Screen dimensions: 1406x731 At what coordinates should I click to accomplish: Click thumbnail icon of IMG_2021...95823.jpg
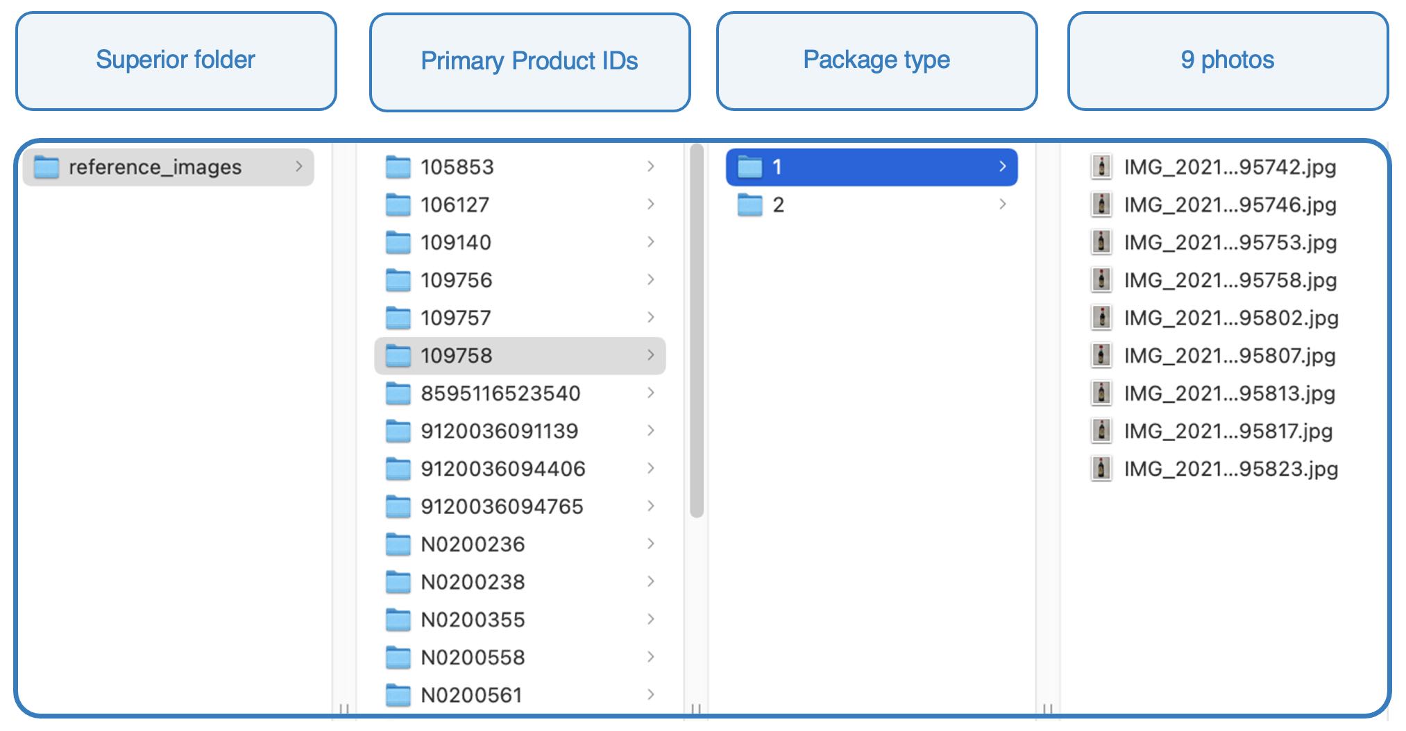coord(1101,469)
